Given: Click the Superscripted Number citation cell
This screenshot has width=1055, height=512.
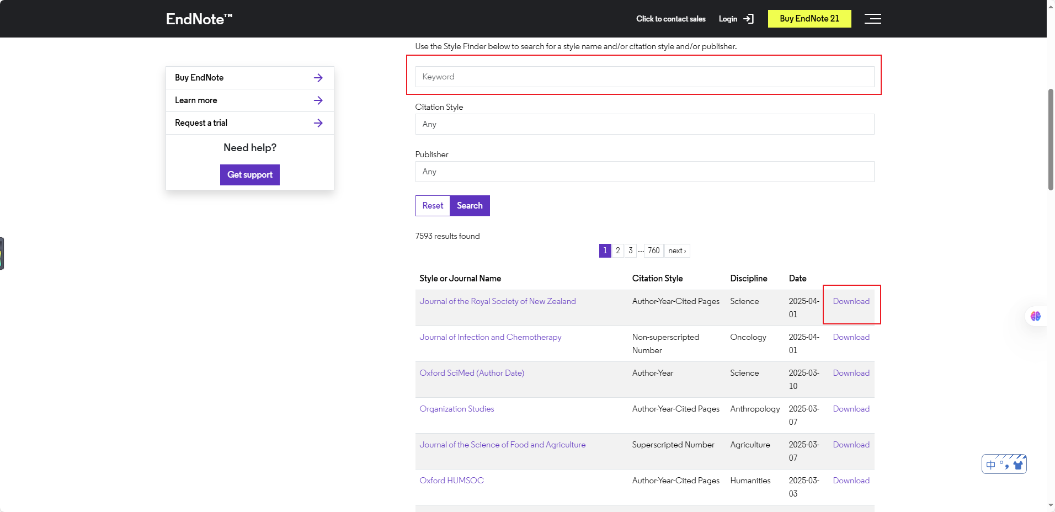Looking at the screenshot, I should [x=673, y=445].
